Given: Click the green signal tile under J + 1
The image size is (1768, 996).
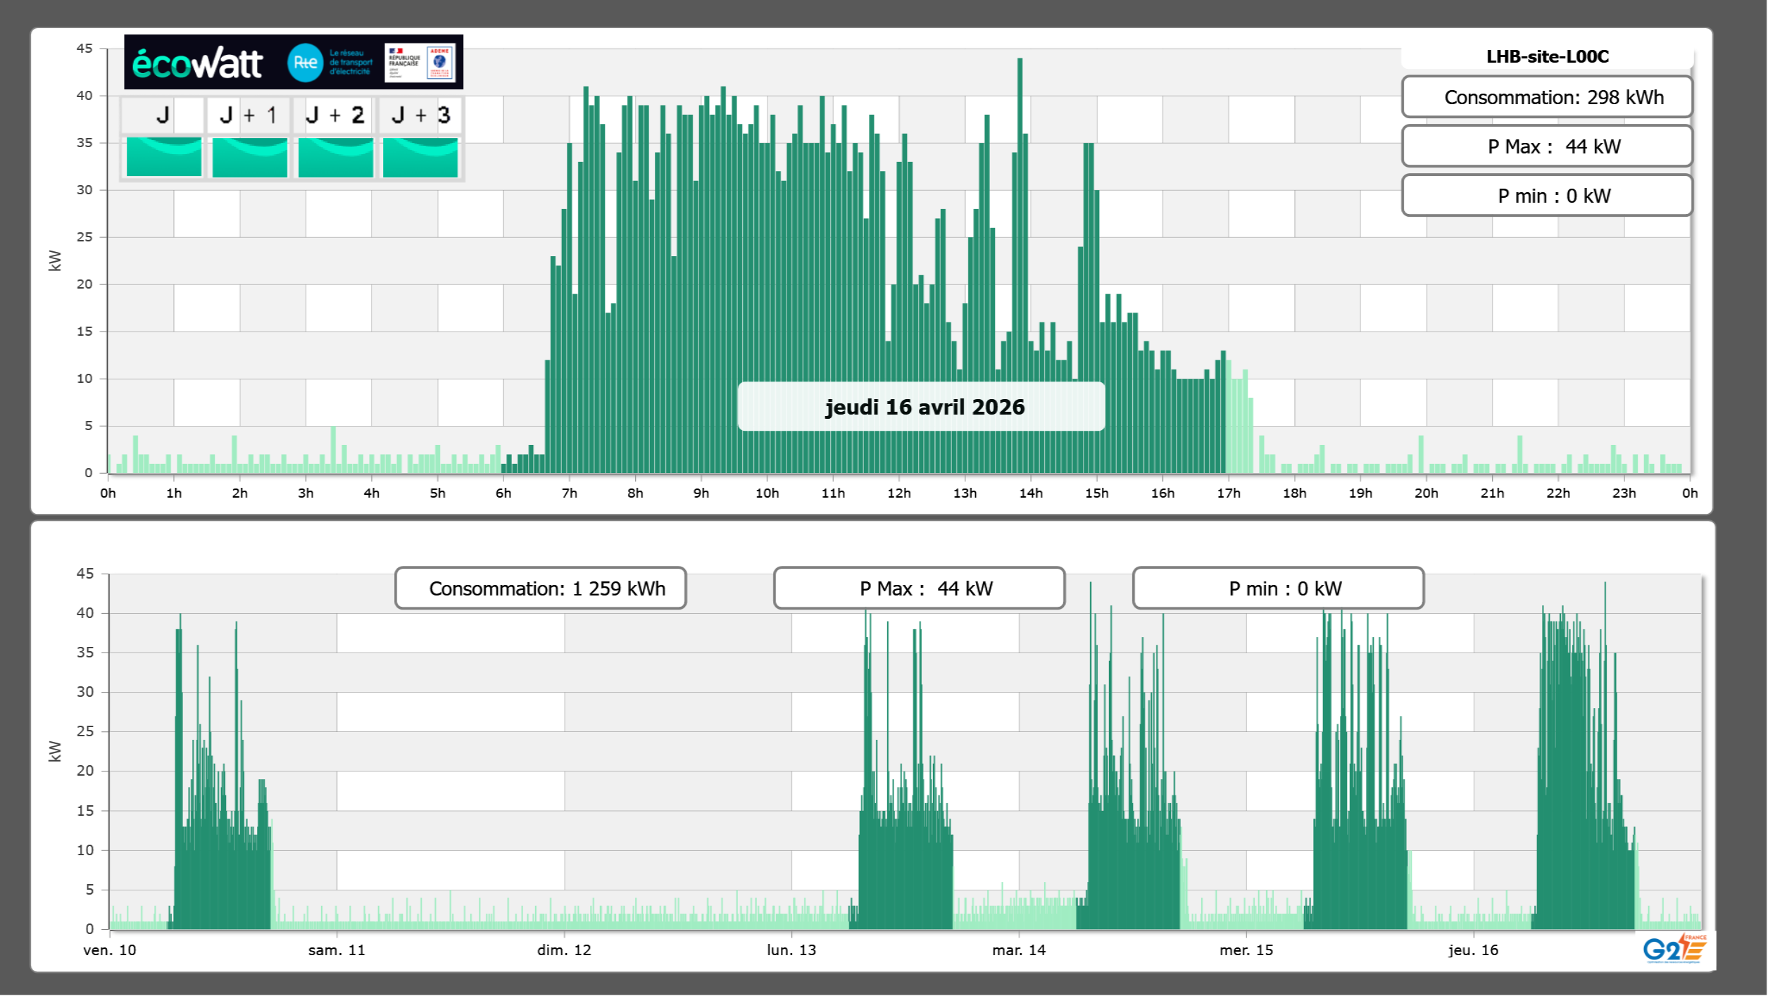Looking at the screenshot, I should [250, 157].
